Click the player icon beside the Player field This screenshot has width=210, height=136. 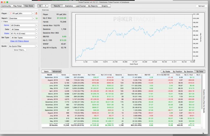click(x=36, y=13)
